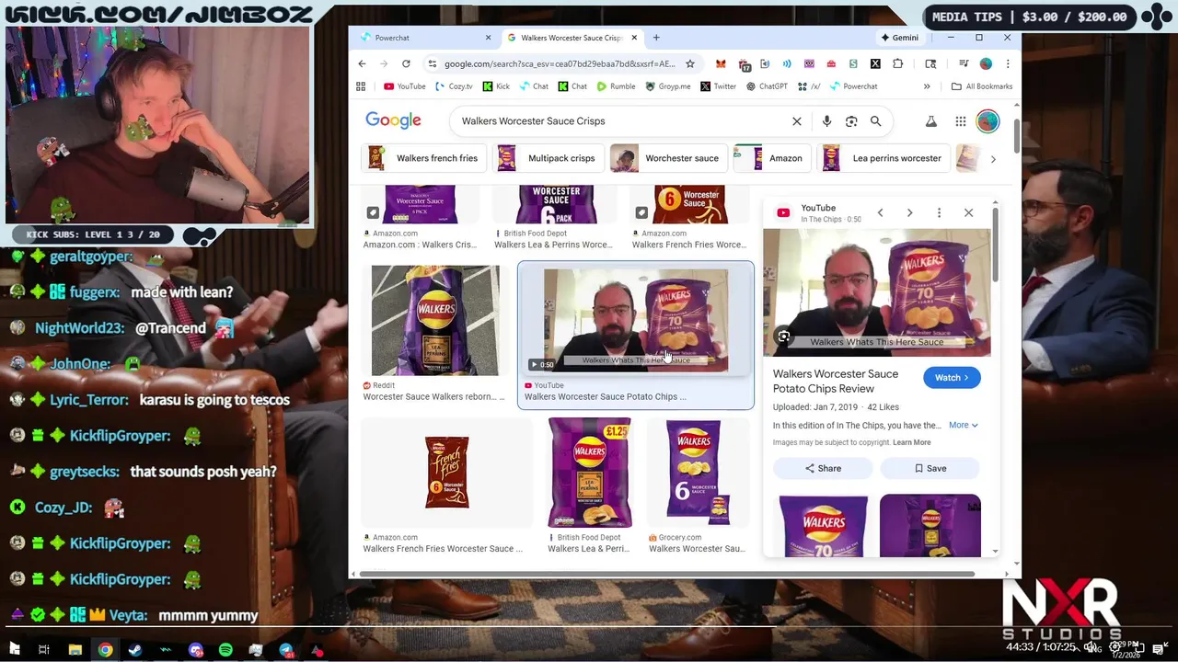Open the Learn More copyright link
This screenshot has width=1178, height=662.
[x=911, y=443]
